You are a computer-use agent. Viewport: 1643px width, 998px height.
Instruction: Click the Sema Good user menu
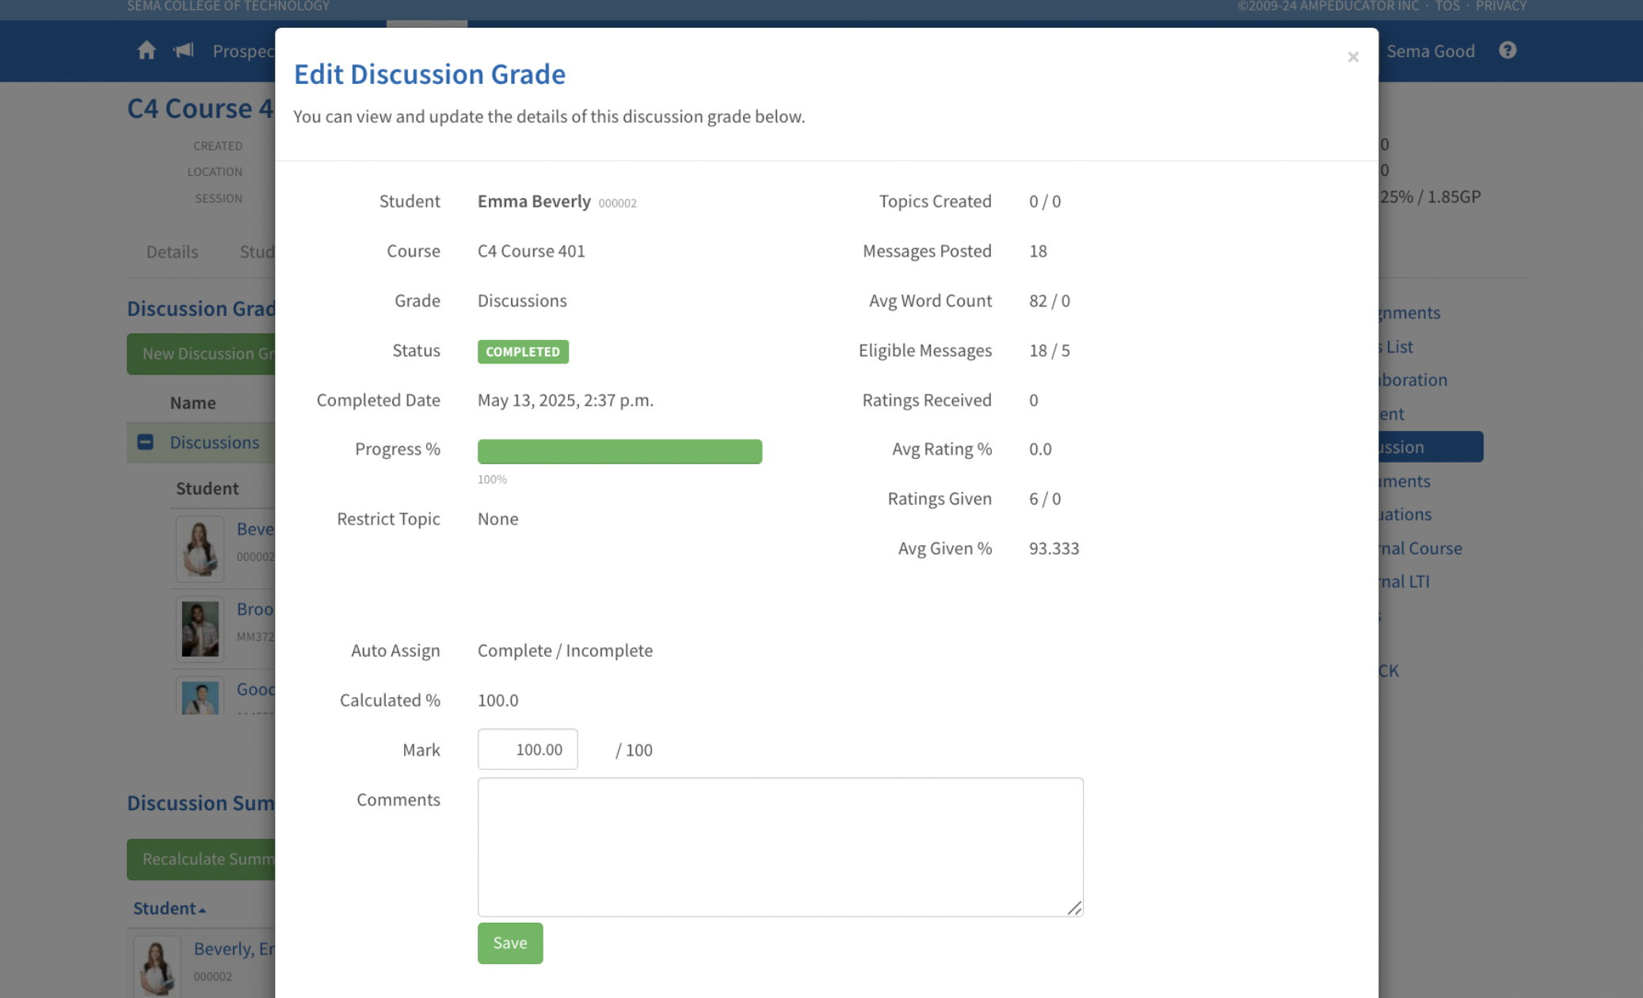tap(1430, 51)
